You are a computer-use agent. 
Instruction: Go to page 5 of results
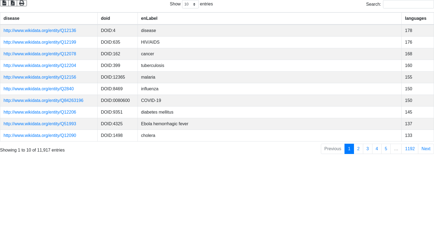(x=386, y=149)
